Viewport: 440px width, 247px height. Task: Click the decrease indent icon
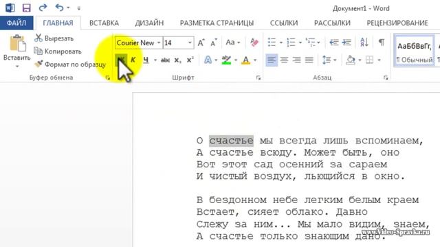pyautogui.click(x=333, y=43)
